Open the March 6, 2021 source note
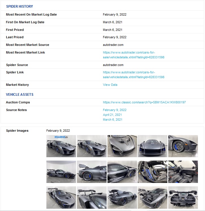 pyautogui.click(x=113, y=120)
